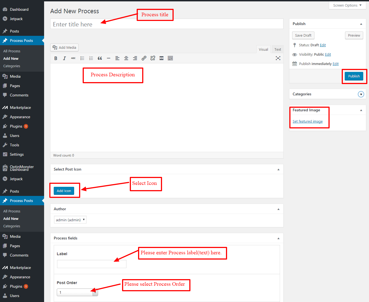Click the Add New Process page heading
This screenshot has width=369, height=302.
click(74, 11)
